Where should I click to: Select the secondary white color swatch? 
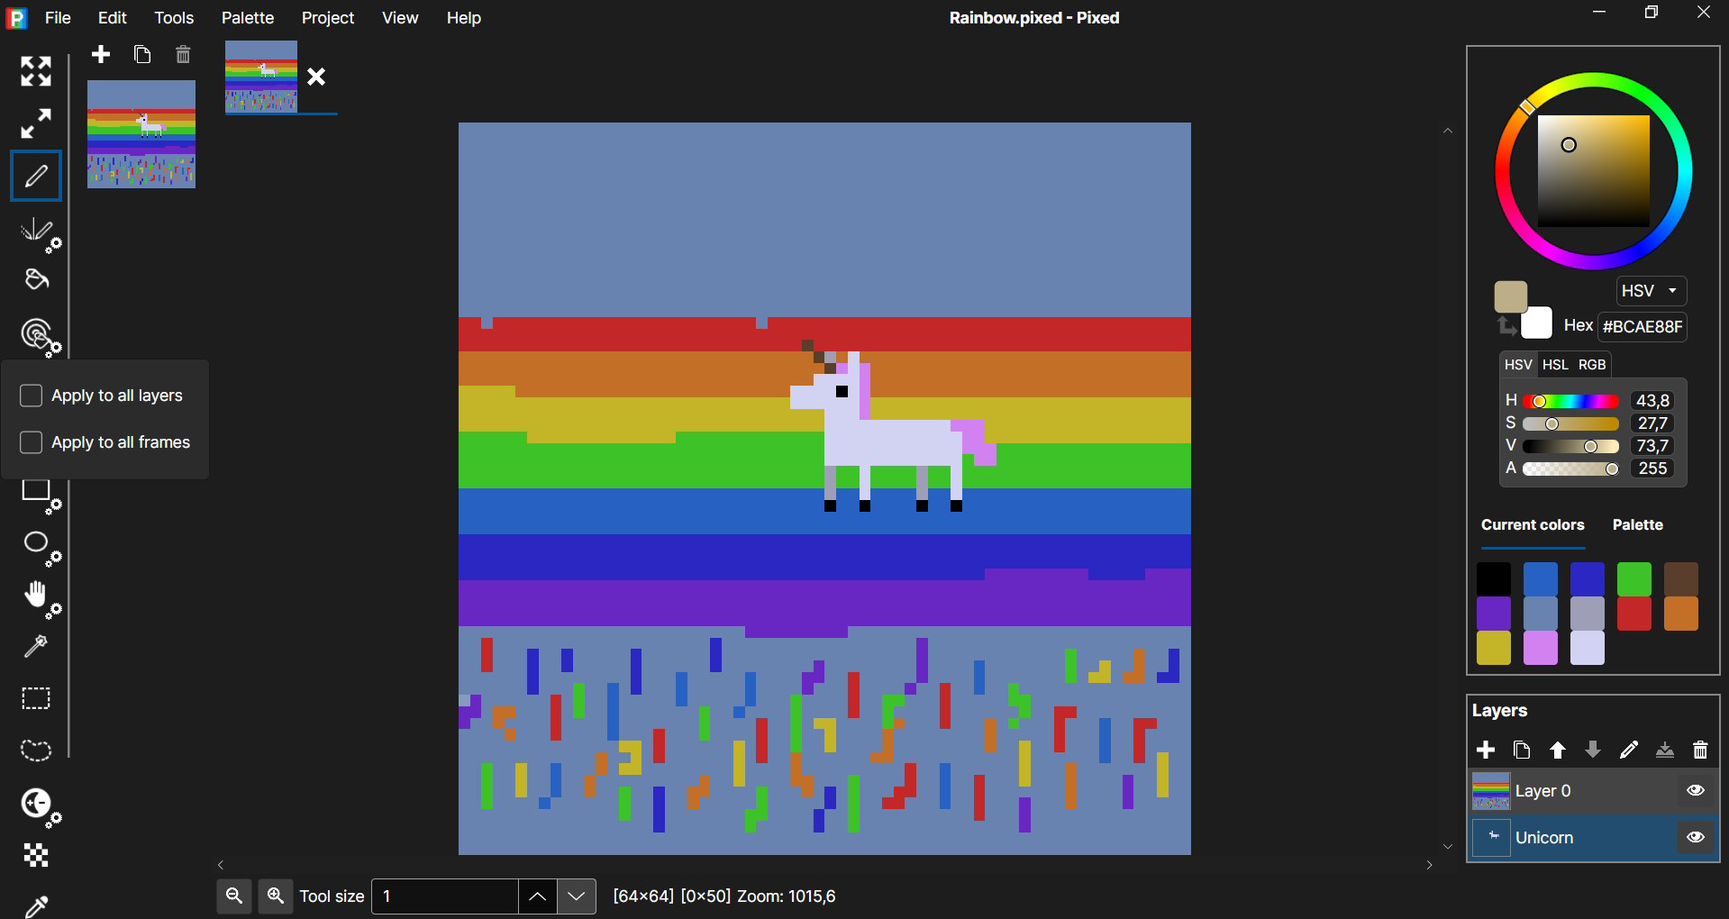1537,323
